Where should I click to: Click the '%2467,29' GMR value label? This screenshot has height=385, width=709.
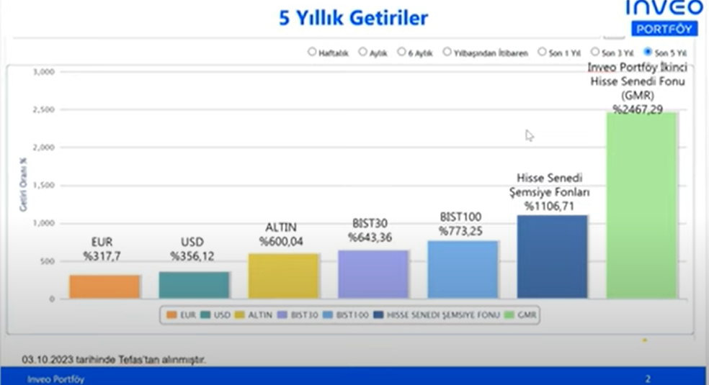tap(638, 109)
